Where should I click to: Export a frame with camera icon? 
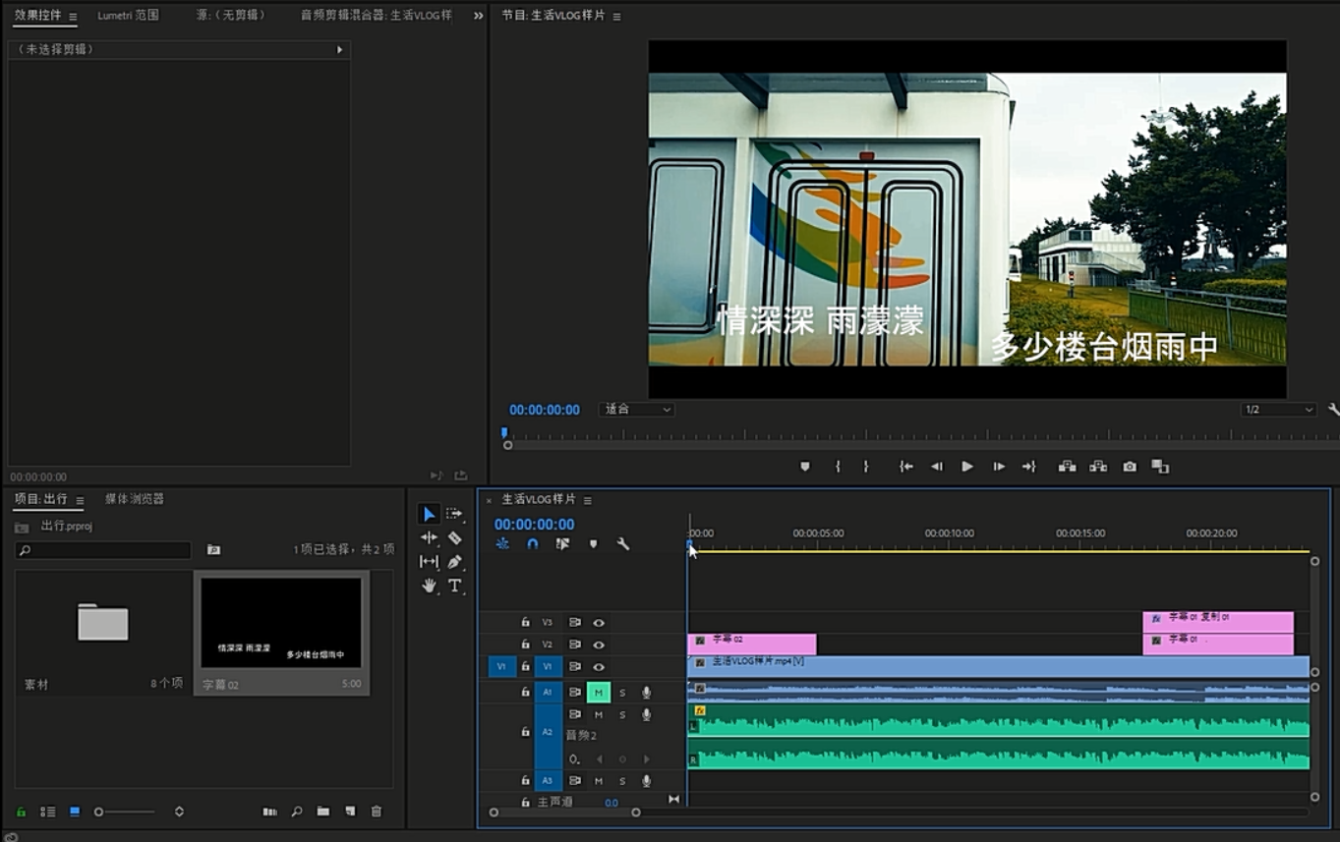coord(1130,467)
